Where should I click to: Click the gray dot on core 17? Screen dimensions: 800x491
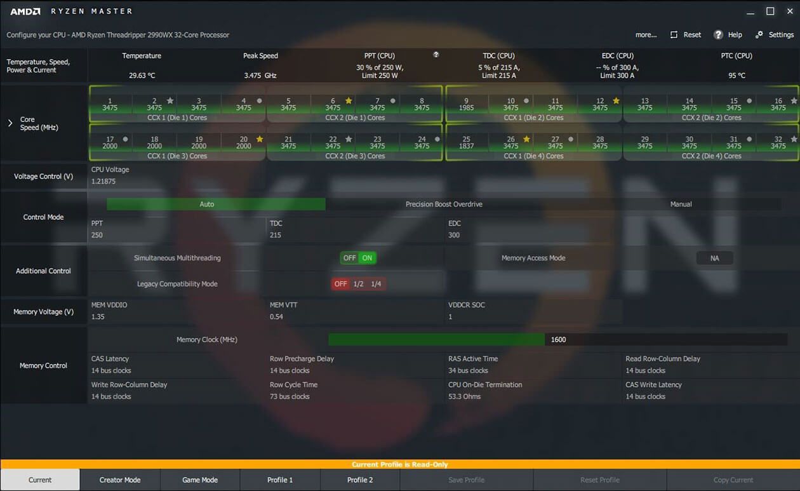point(126,138)
